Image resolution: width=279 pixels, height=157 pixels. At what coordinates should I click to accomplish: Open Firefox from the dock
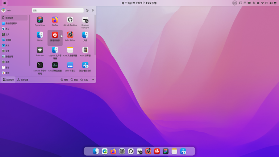pyautogui.click(x=113, y=151)
